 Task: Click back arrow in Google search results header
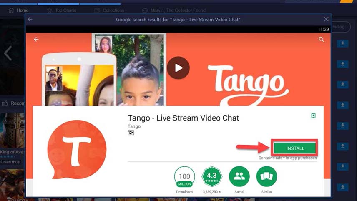click(x=30, y=19)
